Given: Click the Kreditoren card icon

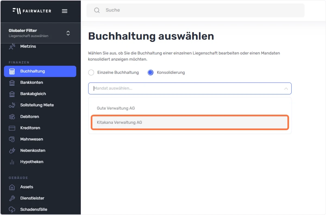Looking at the screenshot, I should click(12, 128).
